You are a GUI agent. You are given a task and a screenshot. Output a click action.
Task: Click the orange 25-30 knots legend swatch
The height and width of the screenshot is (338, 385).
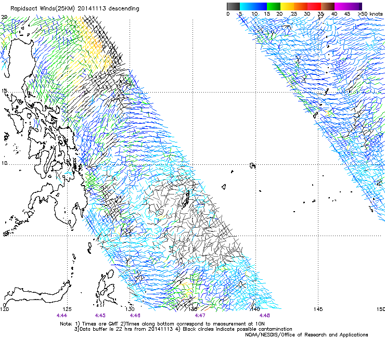(301, 6)
